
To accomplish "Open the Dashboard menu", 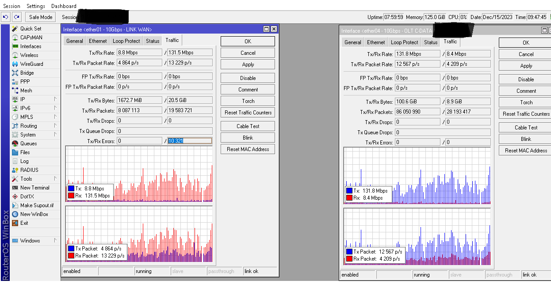I will [x=64, y=6].
